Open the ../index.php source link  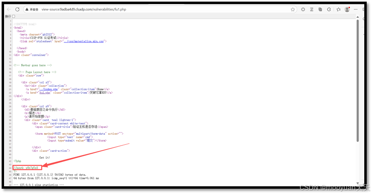49,89
